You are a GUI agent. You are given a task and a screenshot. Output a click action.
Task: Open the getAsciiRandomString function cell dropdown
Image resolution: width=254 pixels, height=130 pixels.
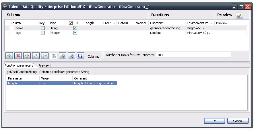(x=166, y=28)
